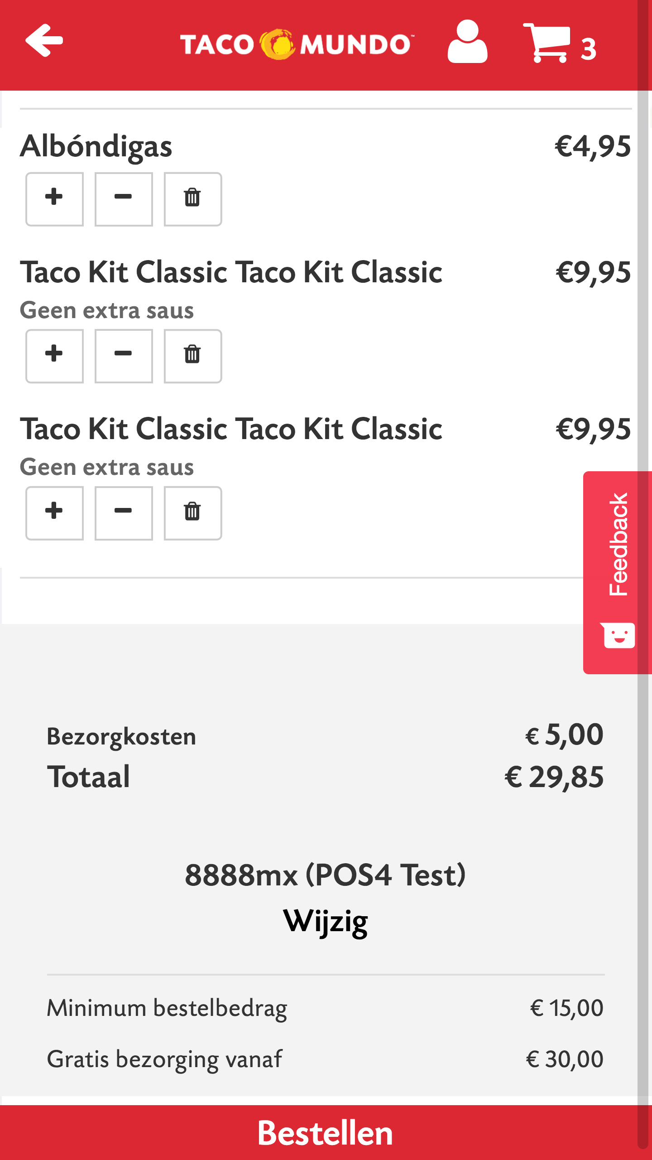This screenshot has height=1160, width=652.
Task: Tap the back arrow icon
Action: pos(44,41)
